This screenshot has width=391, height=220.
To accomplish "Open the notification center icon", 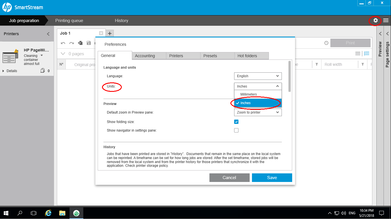I will (x=382, y=213).
